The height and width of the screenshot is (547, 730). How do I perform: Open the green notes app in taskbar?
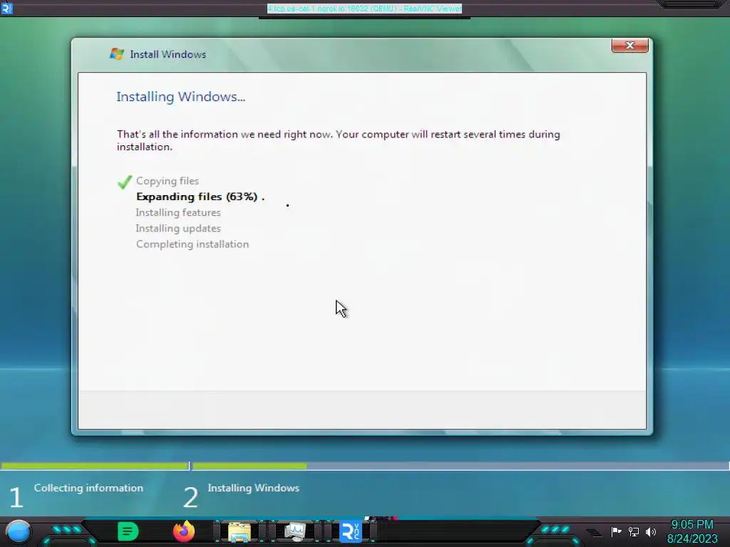coord(128,531)
